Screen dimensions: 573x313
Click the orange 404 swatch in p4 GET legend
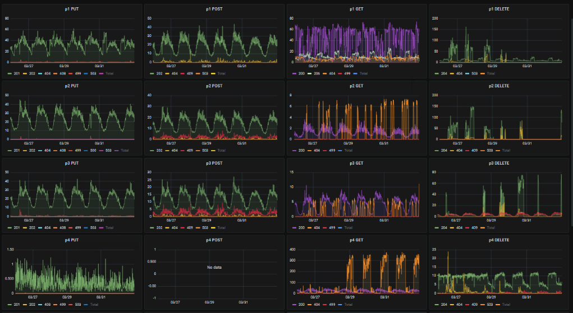point(310,304)
